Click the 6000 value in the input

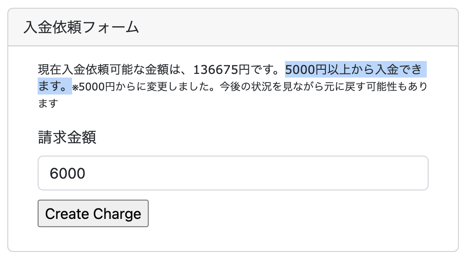click(67, 173)
